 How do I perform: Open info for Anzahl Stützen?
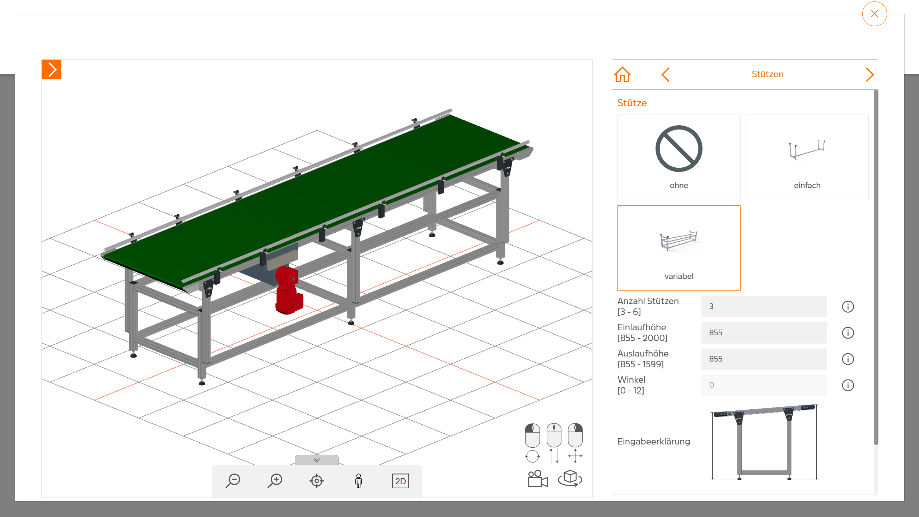click(848, 307)
